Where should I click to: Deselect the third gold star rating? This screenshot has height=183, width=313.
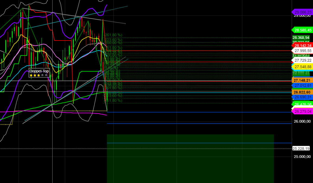coord(39,75)
